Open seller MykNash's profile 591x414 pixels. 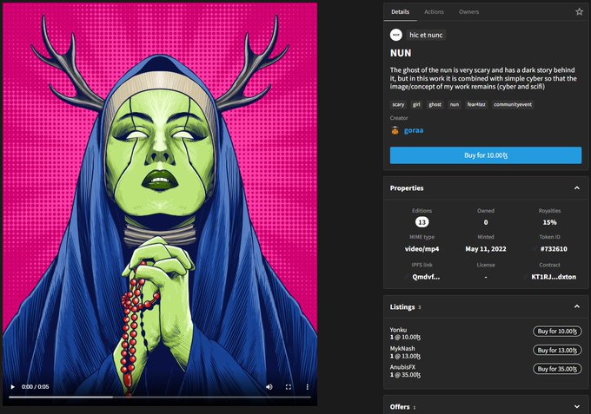point(402,349)
